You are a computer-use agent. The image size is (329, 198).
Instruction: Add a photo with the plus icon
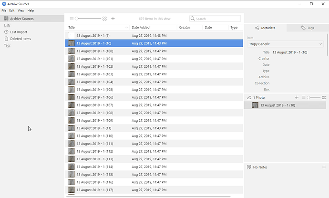click(x=297, y=97)
